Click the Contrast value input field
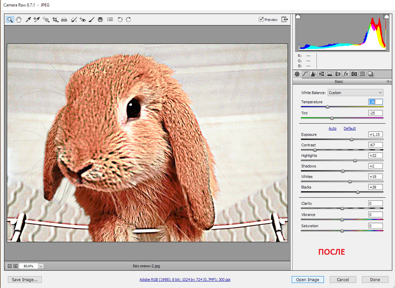 [375, 145]
